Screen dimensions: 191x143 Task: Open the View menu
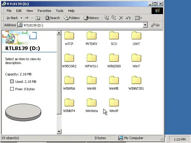tap(30, 11)
